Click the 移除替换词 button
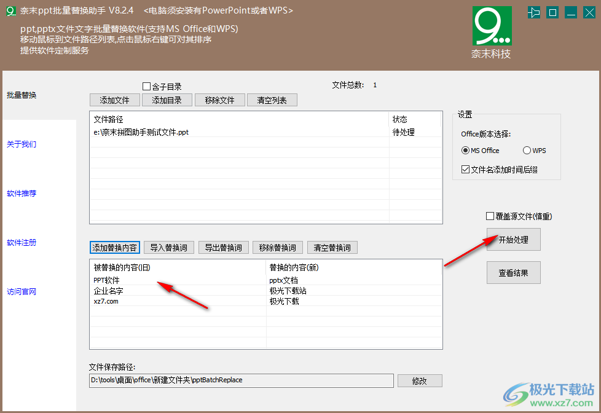Viewport: 601px width, 413px height. (x=278, y=247)
